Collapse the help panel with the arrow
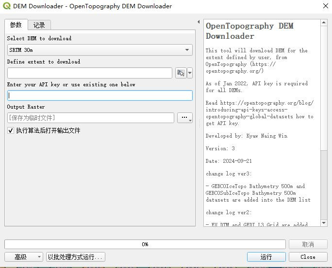The image size is (332, 268). click(199, 22)
